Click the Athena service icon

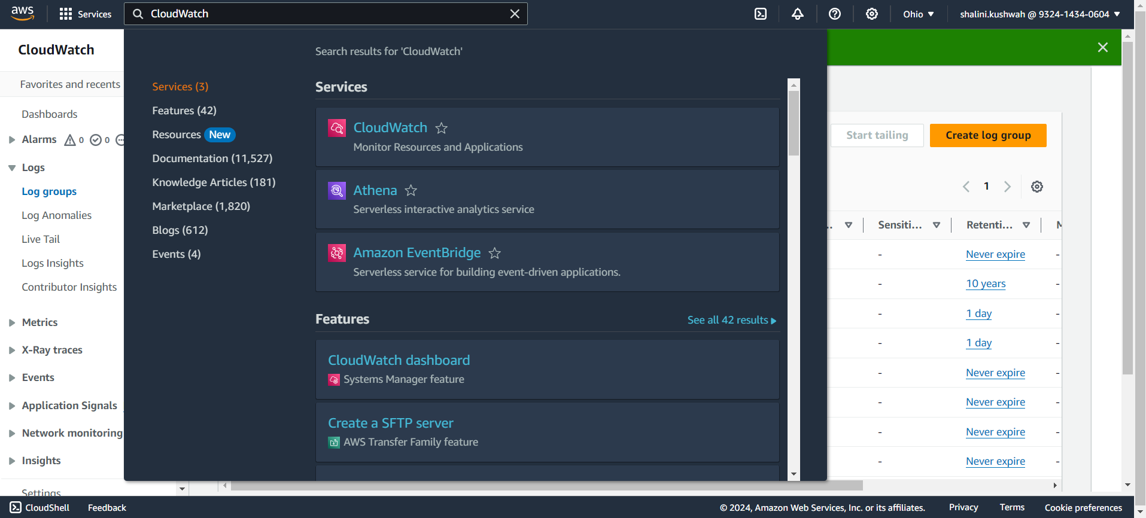coord(337,191)
